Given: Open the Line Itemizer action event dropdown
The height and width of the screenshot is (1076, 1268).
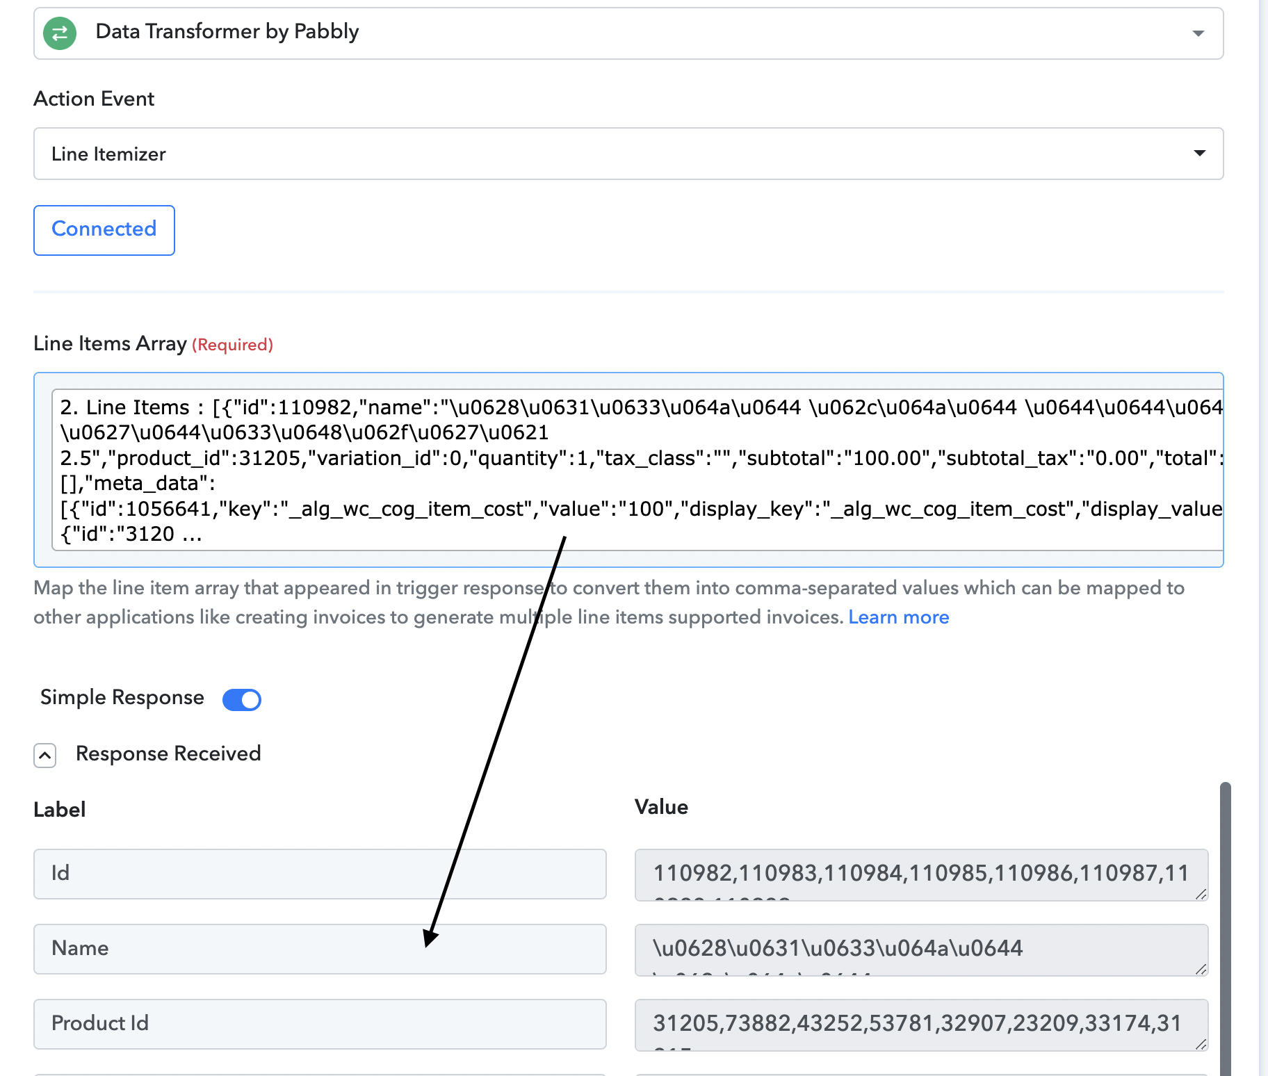Looking at the screenshot, I should click(x=628, y=154).
